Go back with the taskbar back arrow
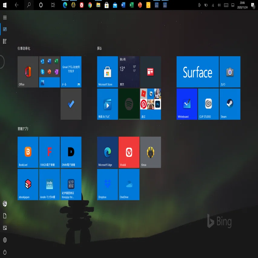 pyautogui.click(x=17, y=5)
